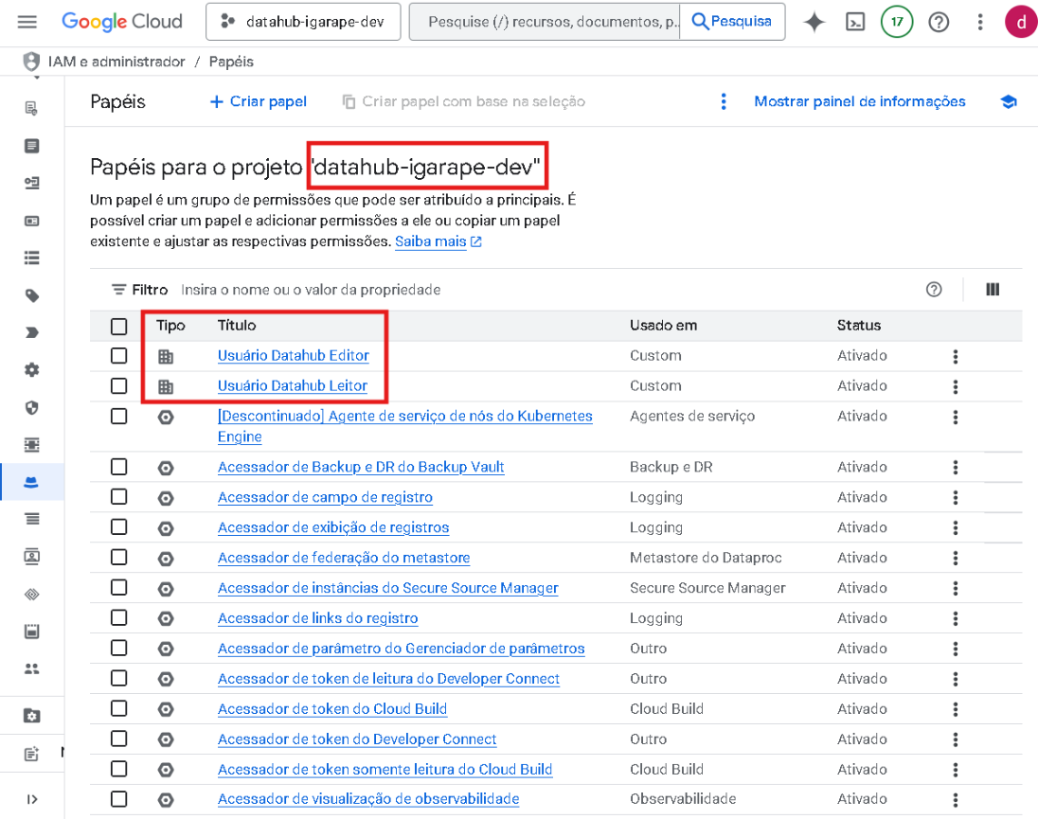Click the learning graduation cap icon
Viewport: 1038px width, 819px height.
1009,101
